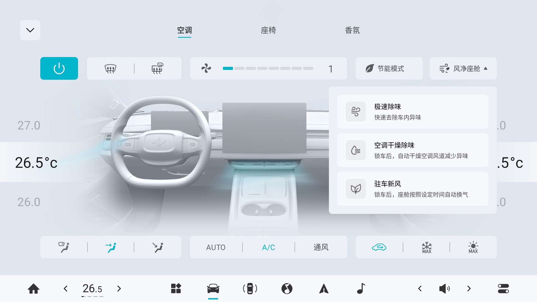Image resolution: width=537 pixels, height=302 pixels.
Task: Select 27.0 in left temperature picker
Action: pyautogui.click(x=29, y=126)
